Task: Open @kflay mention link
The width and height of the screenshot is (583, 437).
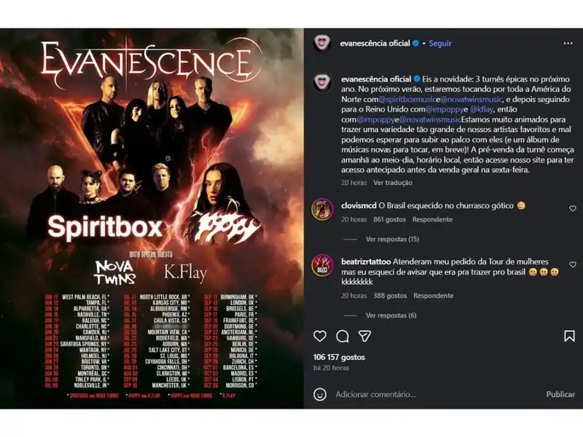Action: [x=482, y=109]
